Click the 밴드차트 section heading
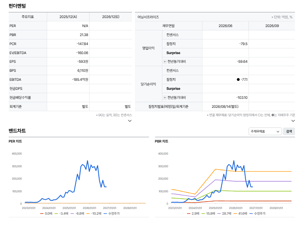The image size is (304, 226). [17, 131]
